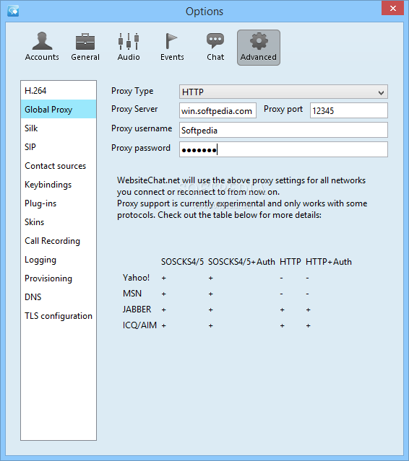Click the JABBER row label

137,309
